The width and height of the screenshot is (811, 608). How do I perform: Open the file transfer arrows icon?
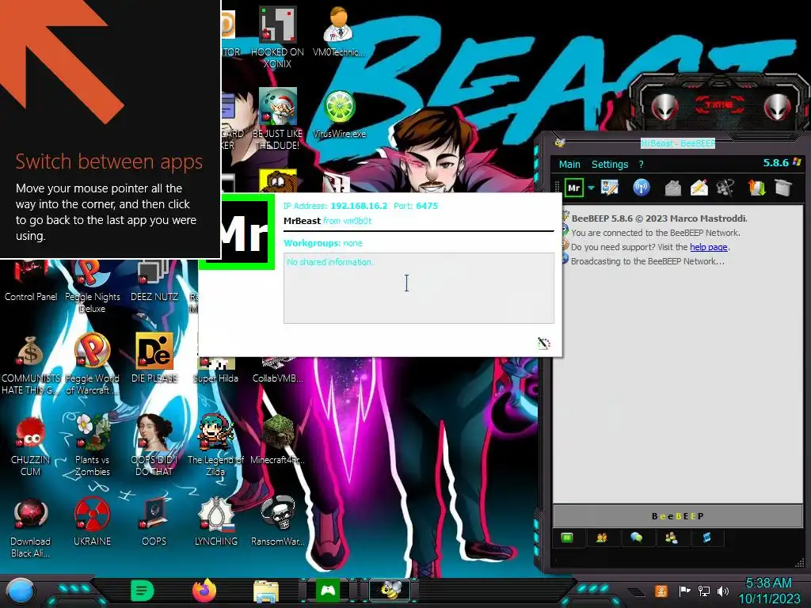point(756,187)
